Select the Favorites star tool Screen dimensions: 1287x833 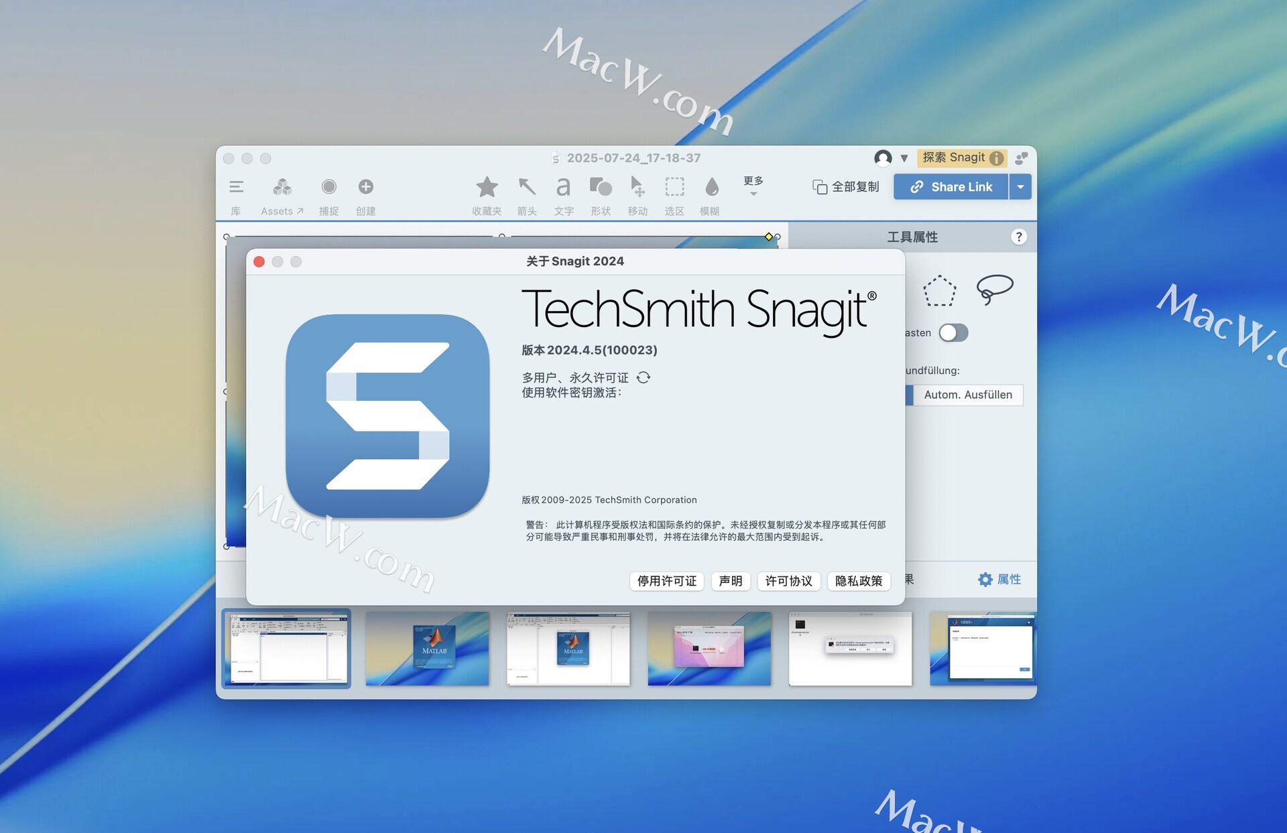coord(487,187)
